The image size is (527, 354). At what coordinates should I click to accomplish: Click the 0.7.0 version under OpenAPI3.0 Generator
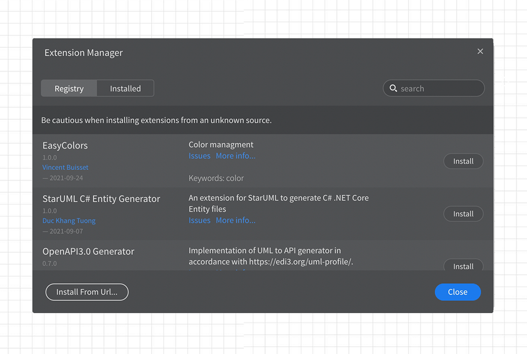50,263
